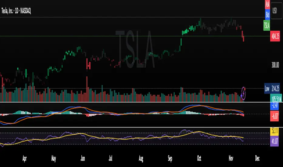Click the 41.07 purple RSI label
Image resolution: width=283 pixels, height=167 pixels.
(274, 141)
